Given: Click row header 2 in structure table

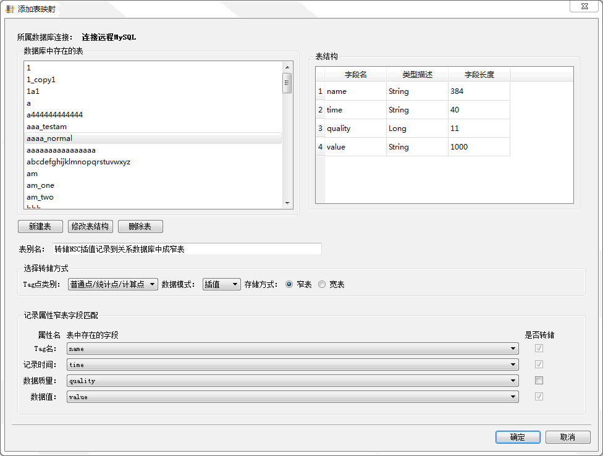Looking at the screenshot, I should click(x=320, y=110).
